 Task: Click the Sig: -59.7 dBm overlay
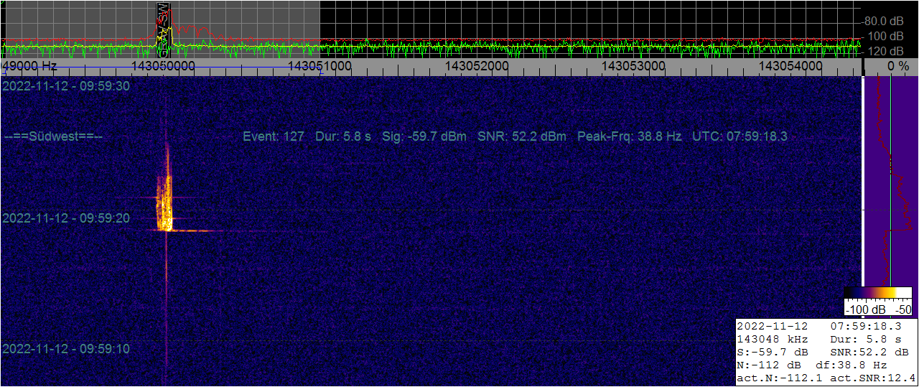tap(424, 136)
